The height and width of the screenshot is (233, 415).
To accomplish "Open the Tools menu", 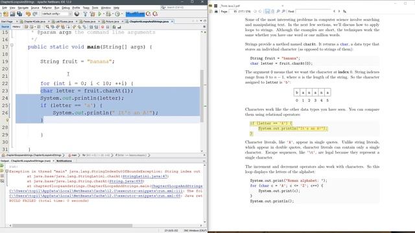I will 95,8.
